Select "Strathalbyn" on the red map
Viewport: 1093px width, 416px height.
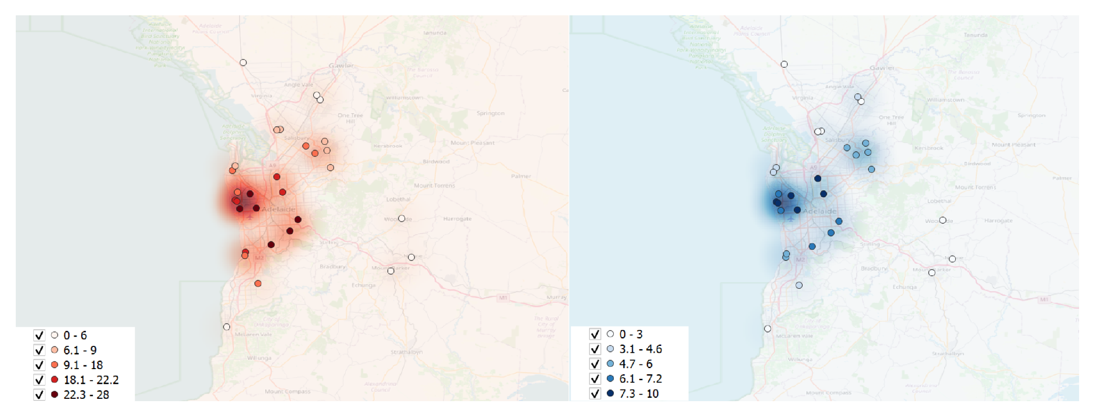pyautogui.click(x=406, y=352)
